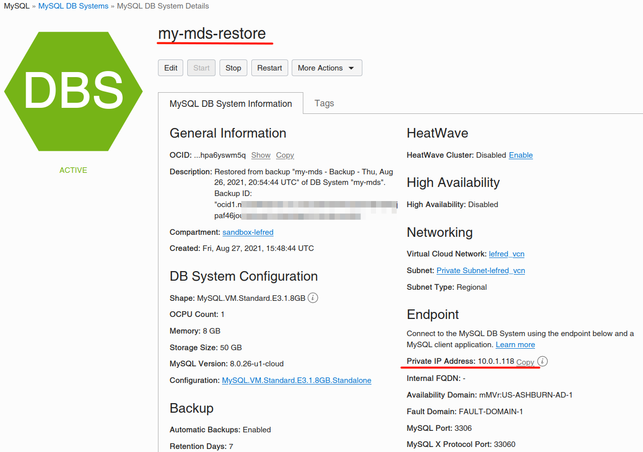Enable the HeatWave cluster
The image size is (643, 452).
point(520,155)
